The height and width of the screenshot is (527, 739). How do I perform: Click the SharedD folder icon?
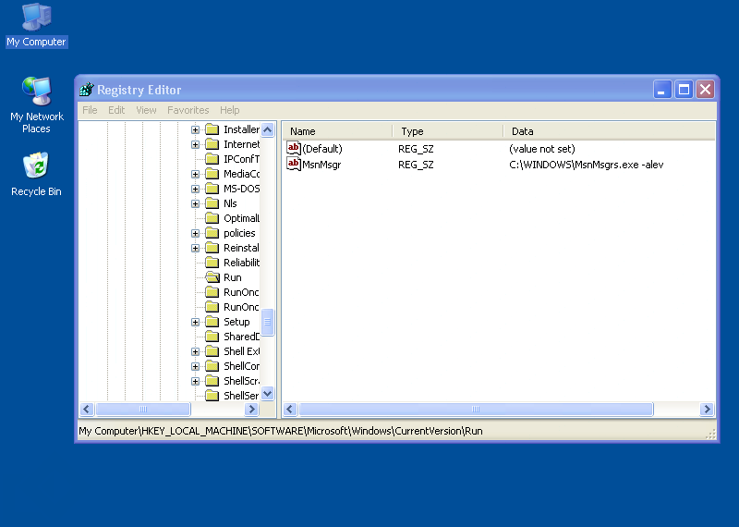(212, 337)
